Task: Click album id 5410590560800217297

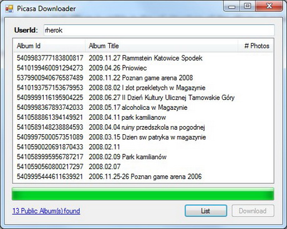Action: [50, 167]
